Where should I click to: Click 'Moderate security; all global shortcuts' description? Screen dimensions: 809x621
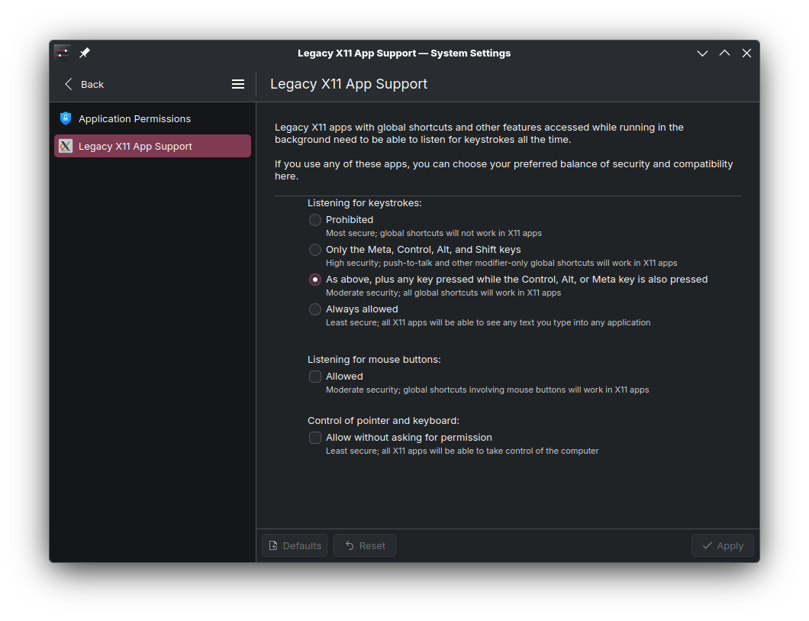tap(443, 293)
